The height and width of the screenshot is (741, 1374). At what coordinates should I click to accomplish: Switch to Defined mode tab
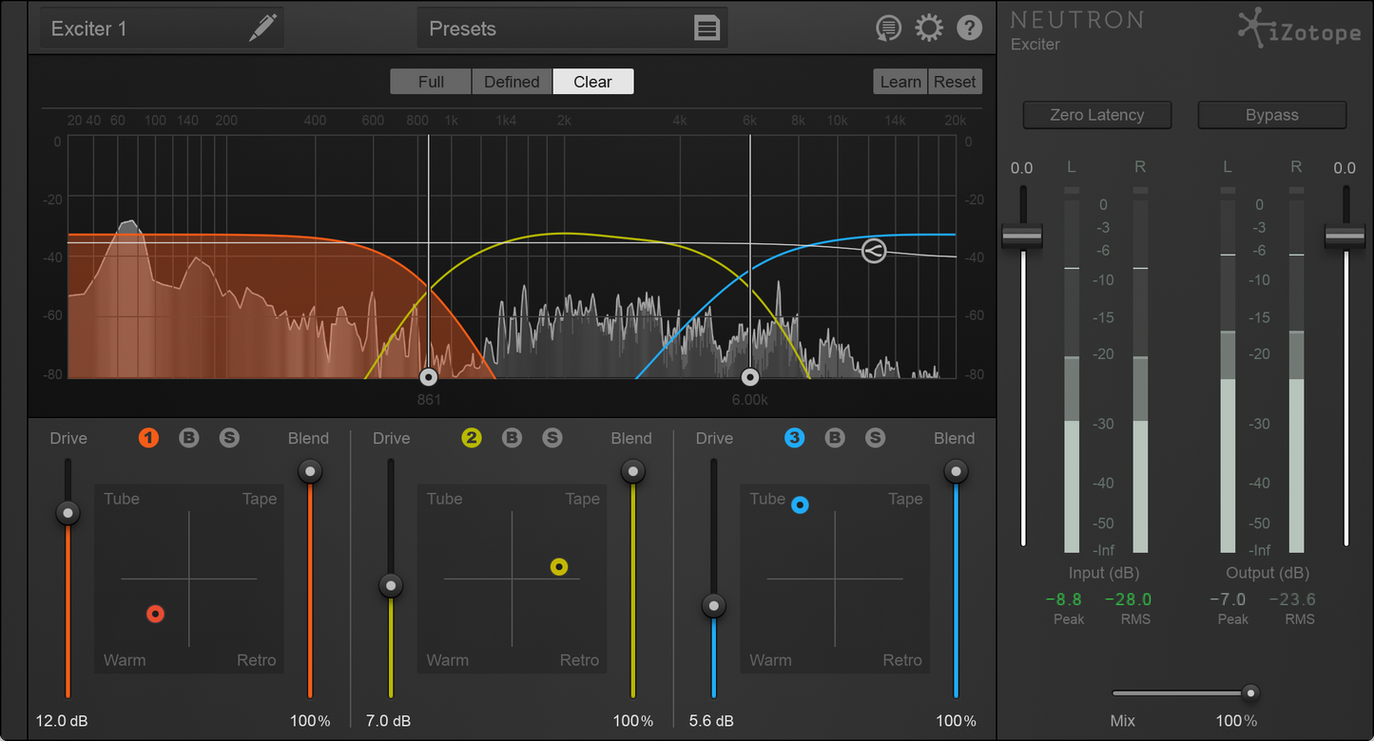pos(512,82)
